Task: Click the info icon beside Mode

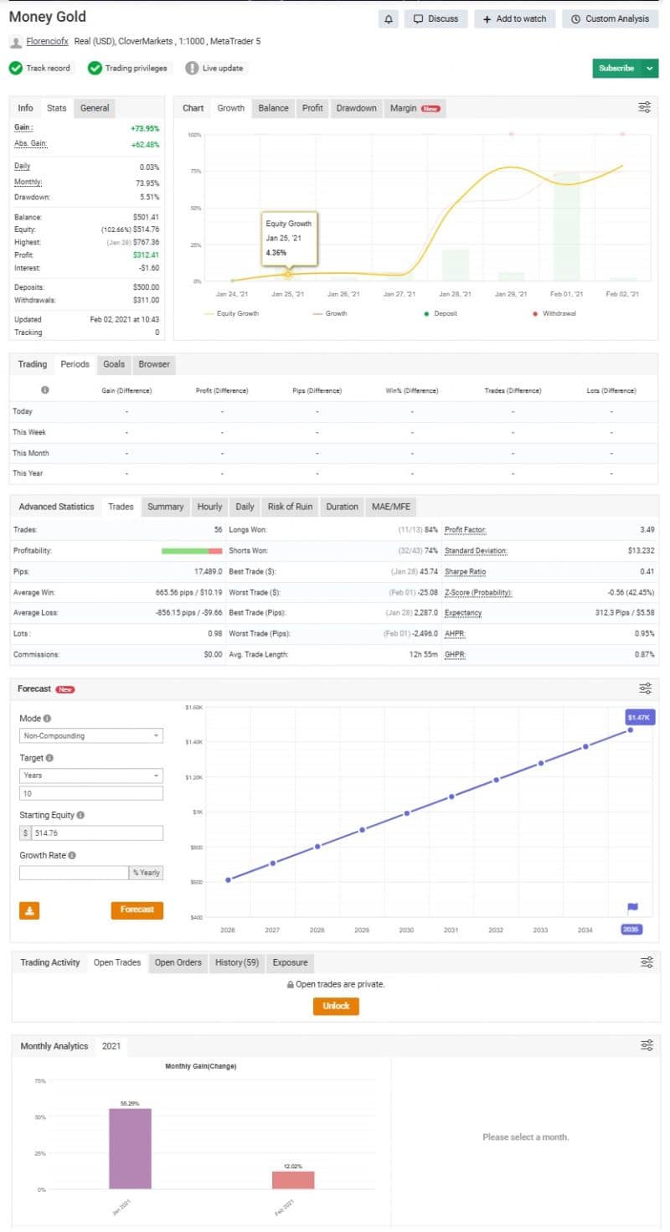Action: tap(47, 719)
